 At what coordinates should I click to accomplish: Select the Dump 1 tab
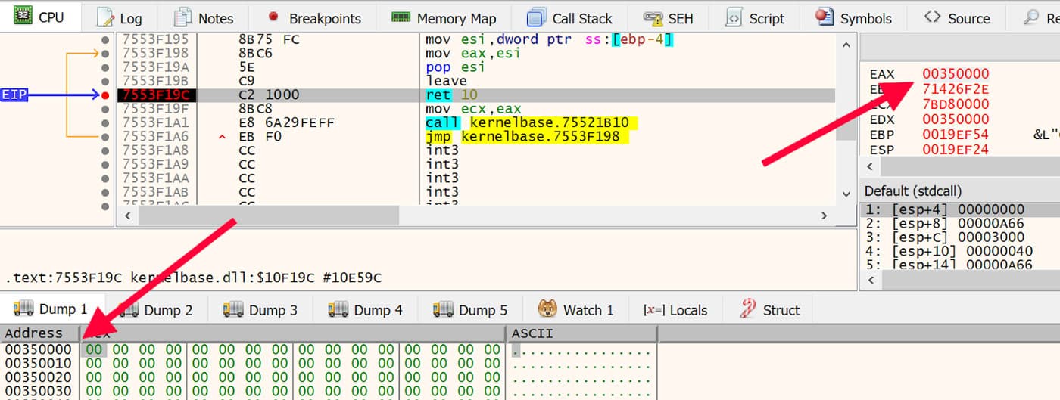pos(51,309)
